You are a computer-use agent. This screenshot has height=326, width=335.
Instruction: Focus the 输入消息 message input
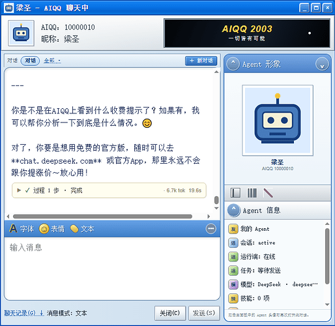112,269
